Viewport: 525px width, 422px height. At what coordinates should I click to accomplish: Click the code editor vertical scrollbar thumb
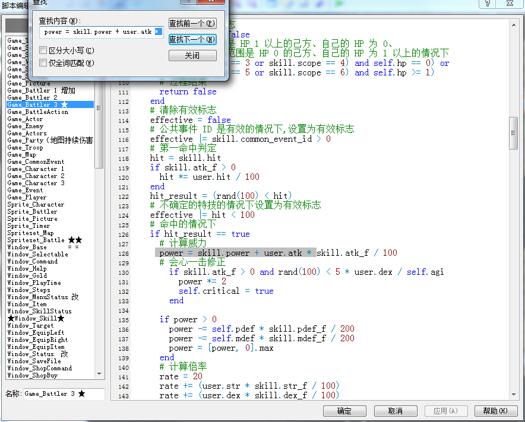click(513, 133)
